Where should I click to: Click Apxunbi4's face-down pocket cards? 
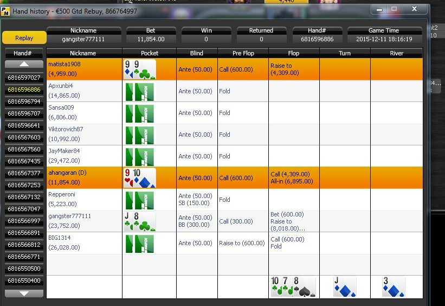point(140,92)
